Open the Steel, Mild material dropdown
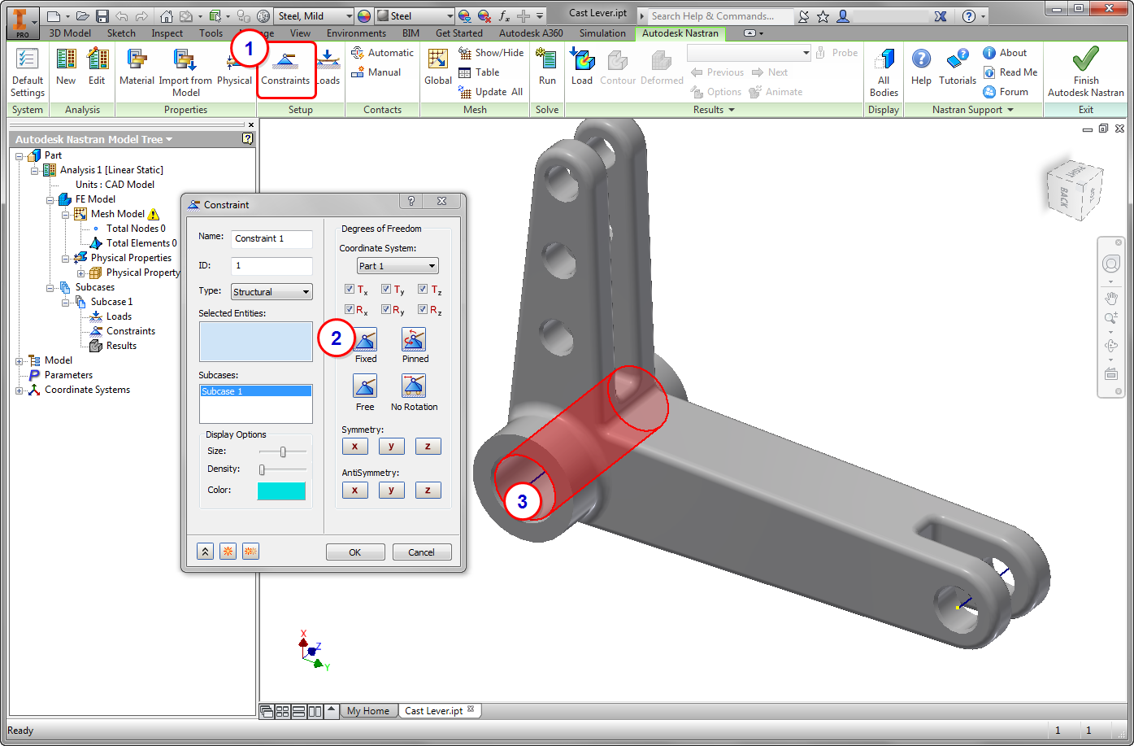1134x746 pixels. [314, 16]
